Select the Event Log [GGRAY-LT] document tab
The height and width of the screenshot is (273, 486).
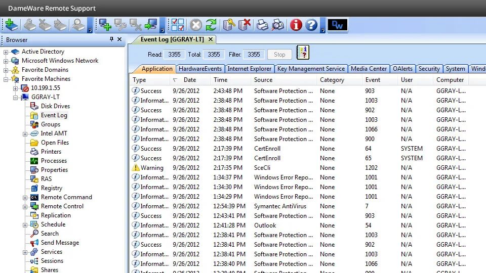172,39
